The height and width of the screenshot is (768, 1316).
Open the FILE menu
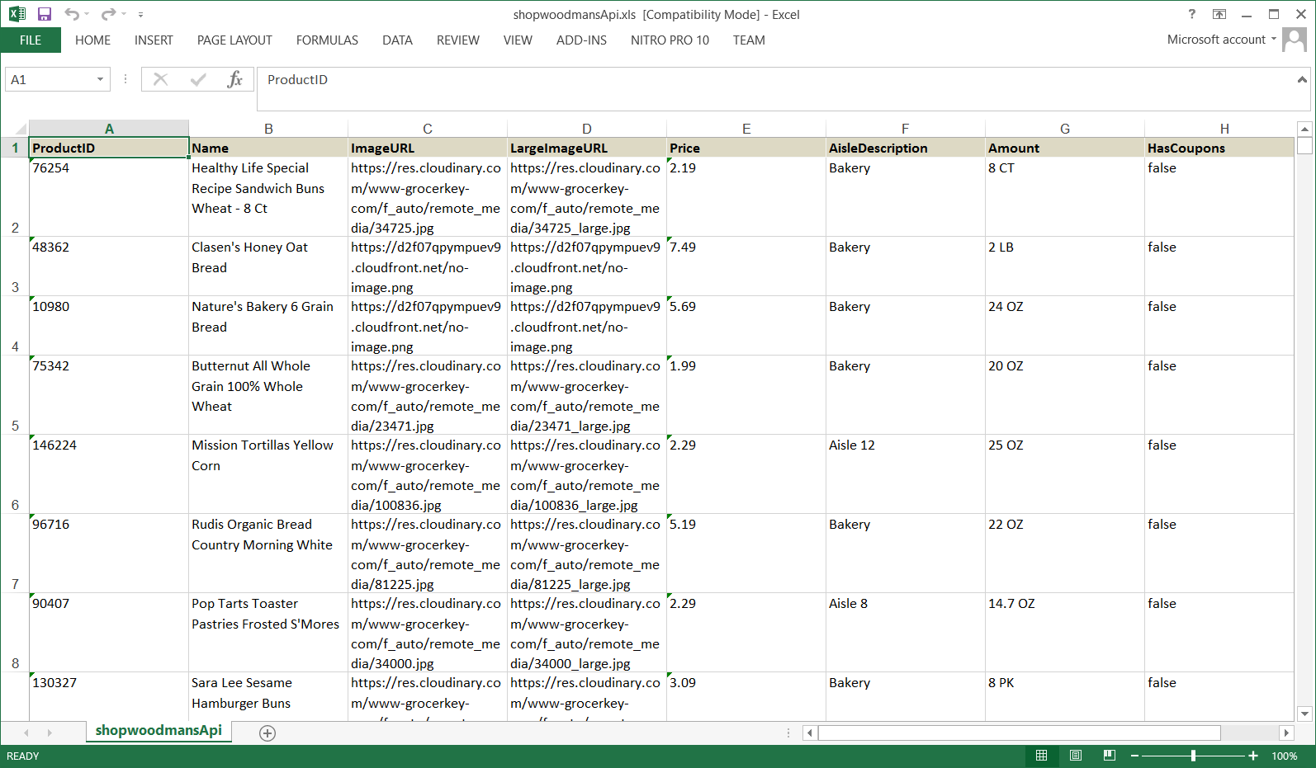31,40
